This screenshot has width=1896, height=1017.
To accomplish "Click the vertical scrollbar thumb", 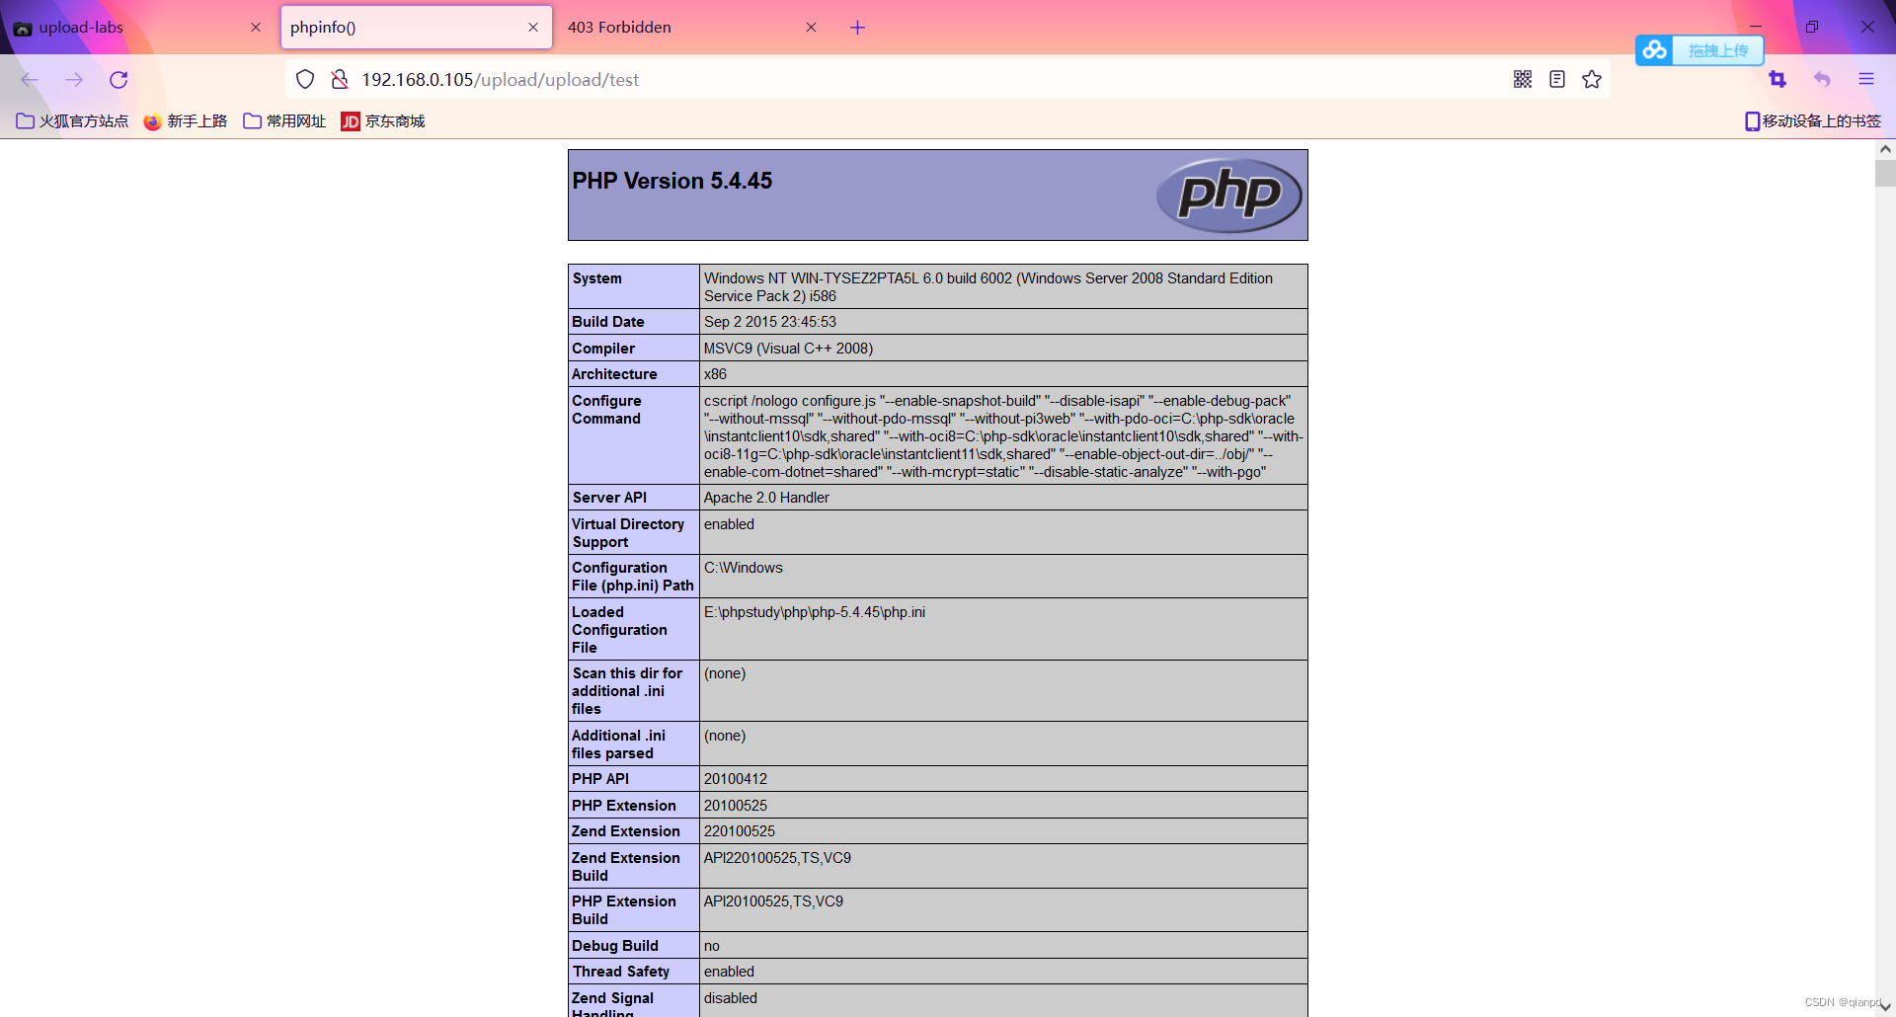I will click(x=1885, y=174).
